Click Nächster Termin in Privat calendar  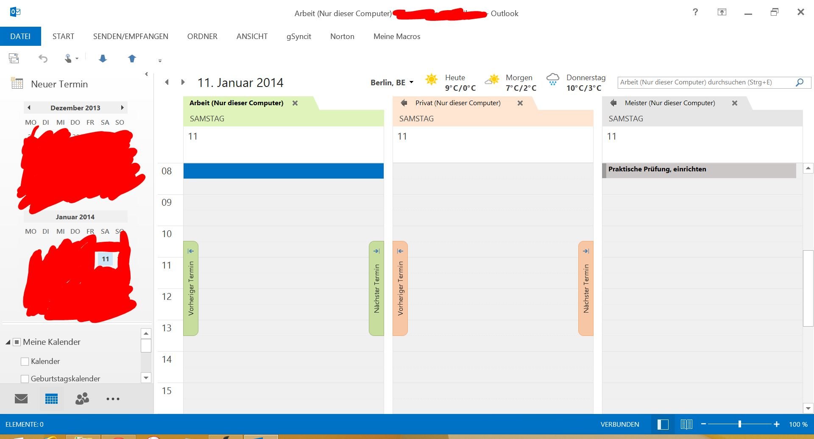click(586, 288)
